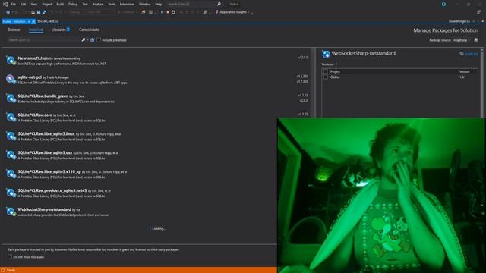Open the Solution Platforms dropdown in toolbar
The height and width of the screenshot is (273, 486).
pyautogui.click(x=101, y=12)
